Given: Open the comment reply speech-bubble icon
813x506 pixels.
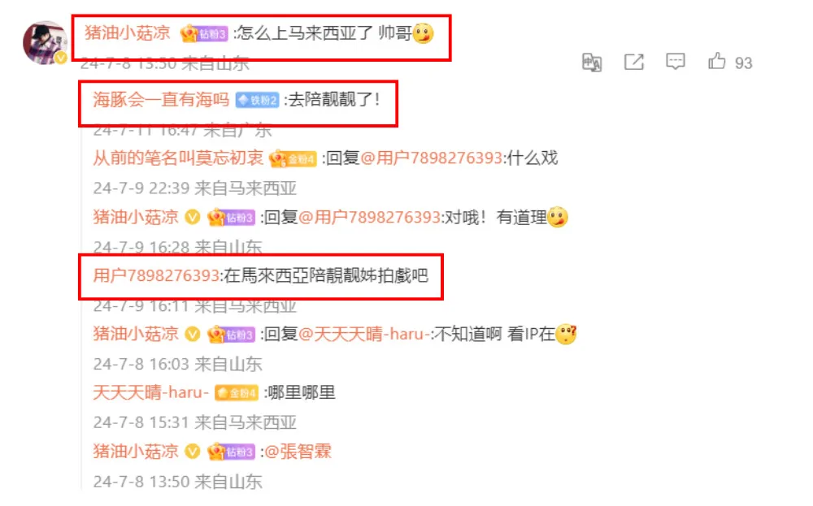Looking at the screenshot, I should pos(675,62).
